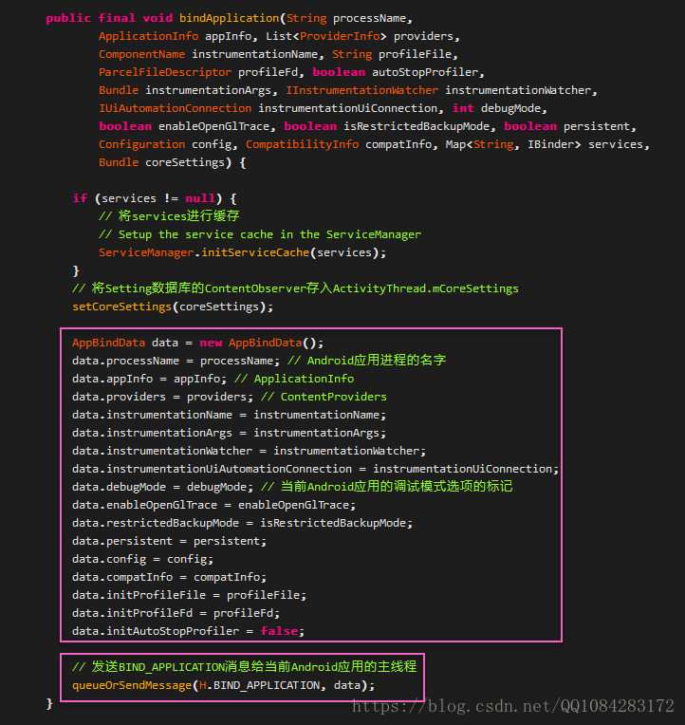Click 'List<ProviderInfo> providers' parameter
Screen dimensions: 685x725
(x=360, y=36)
